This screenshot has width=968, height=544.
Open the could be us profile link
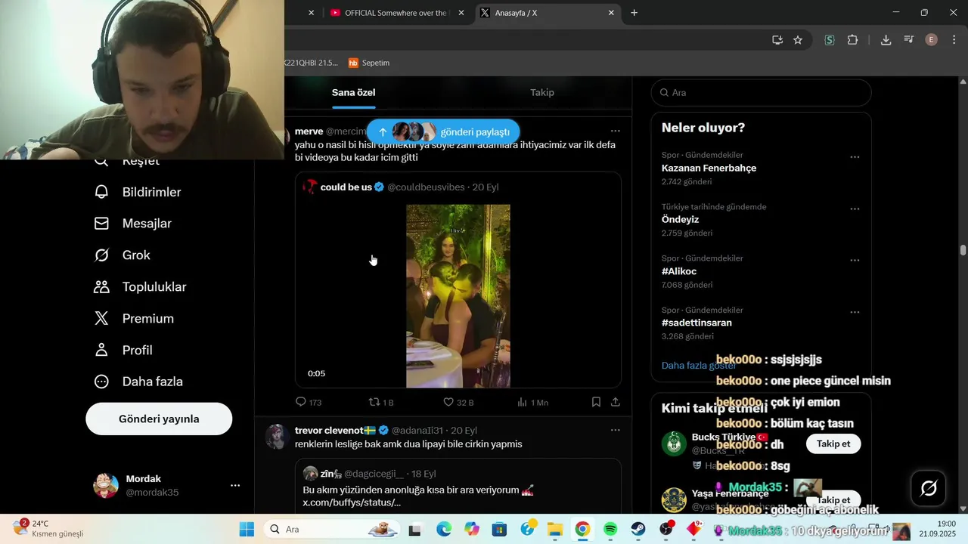coord(346,187)
